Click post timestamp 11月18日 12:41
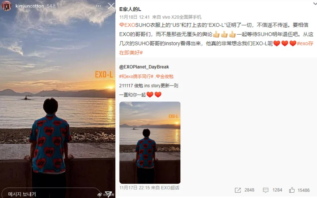This screenshot has width=317, height=198. point(134,17)
